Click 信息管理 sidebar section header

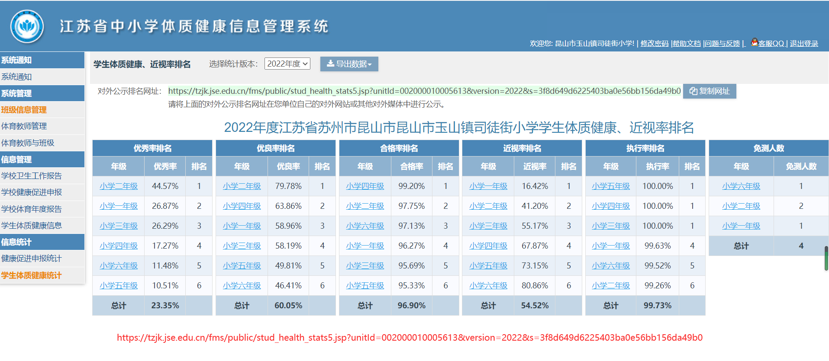point(42,160)
